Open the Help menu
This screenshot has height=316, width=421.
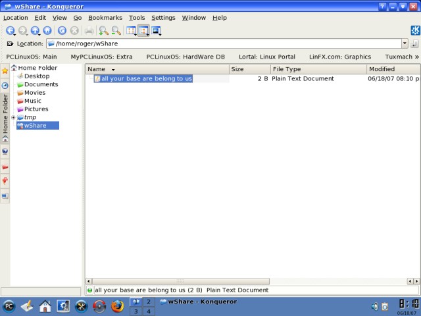pos(220,18)
